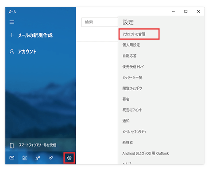The height and width of the screenshot is (171, 209).
Task: Open 優先受信トレイ settings
Action: [x=133, y=67]
